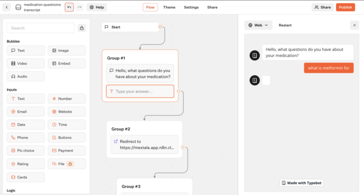Select the Start node on canvas
Image resolution: width=364 pixels, height=195 pixels.
tap(130, 27)
